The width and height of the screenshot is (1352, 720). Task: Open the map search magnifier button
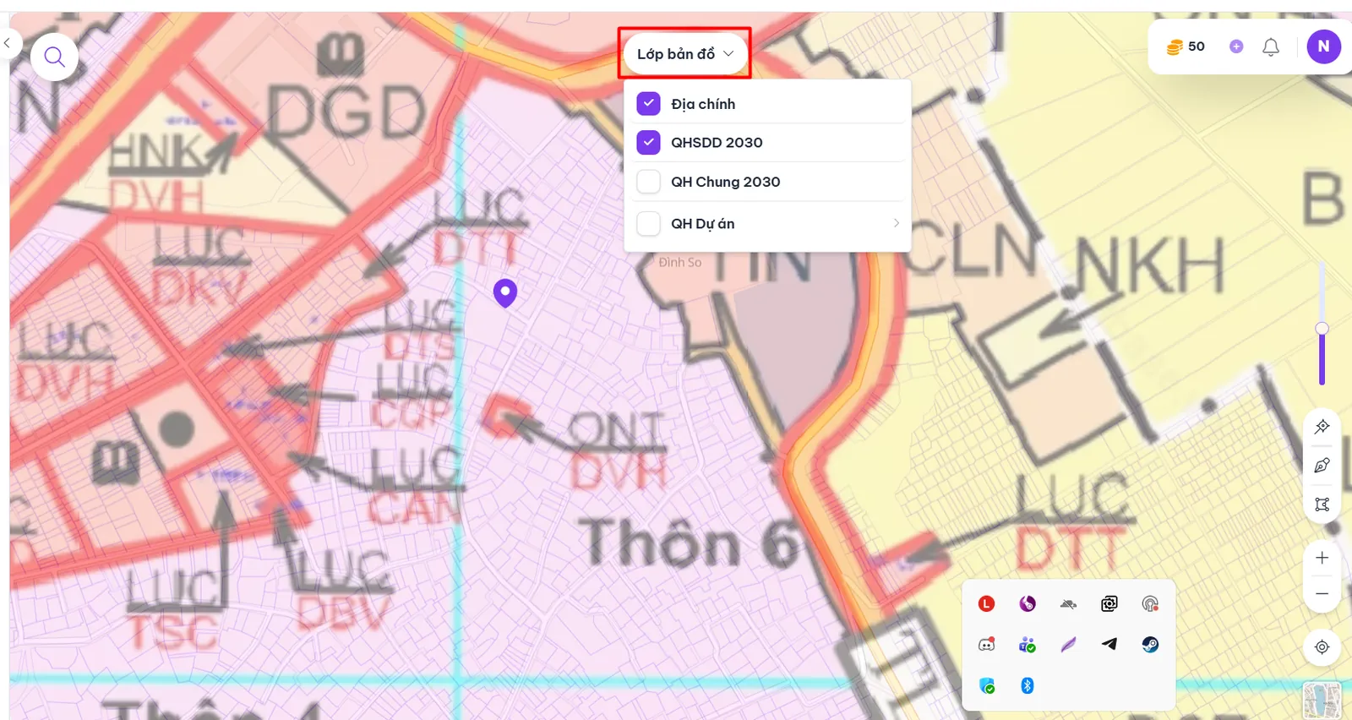point(55,57)
